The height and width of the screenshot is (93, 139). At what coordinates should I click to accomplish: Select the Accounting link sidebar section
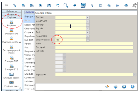click(x=12, y=90)
